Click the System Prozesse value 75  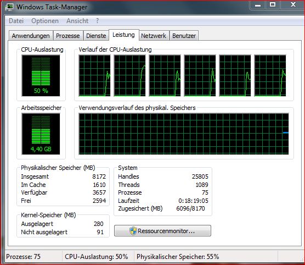205,192
